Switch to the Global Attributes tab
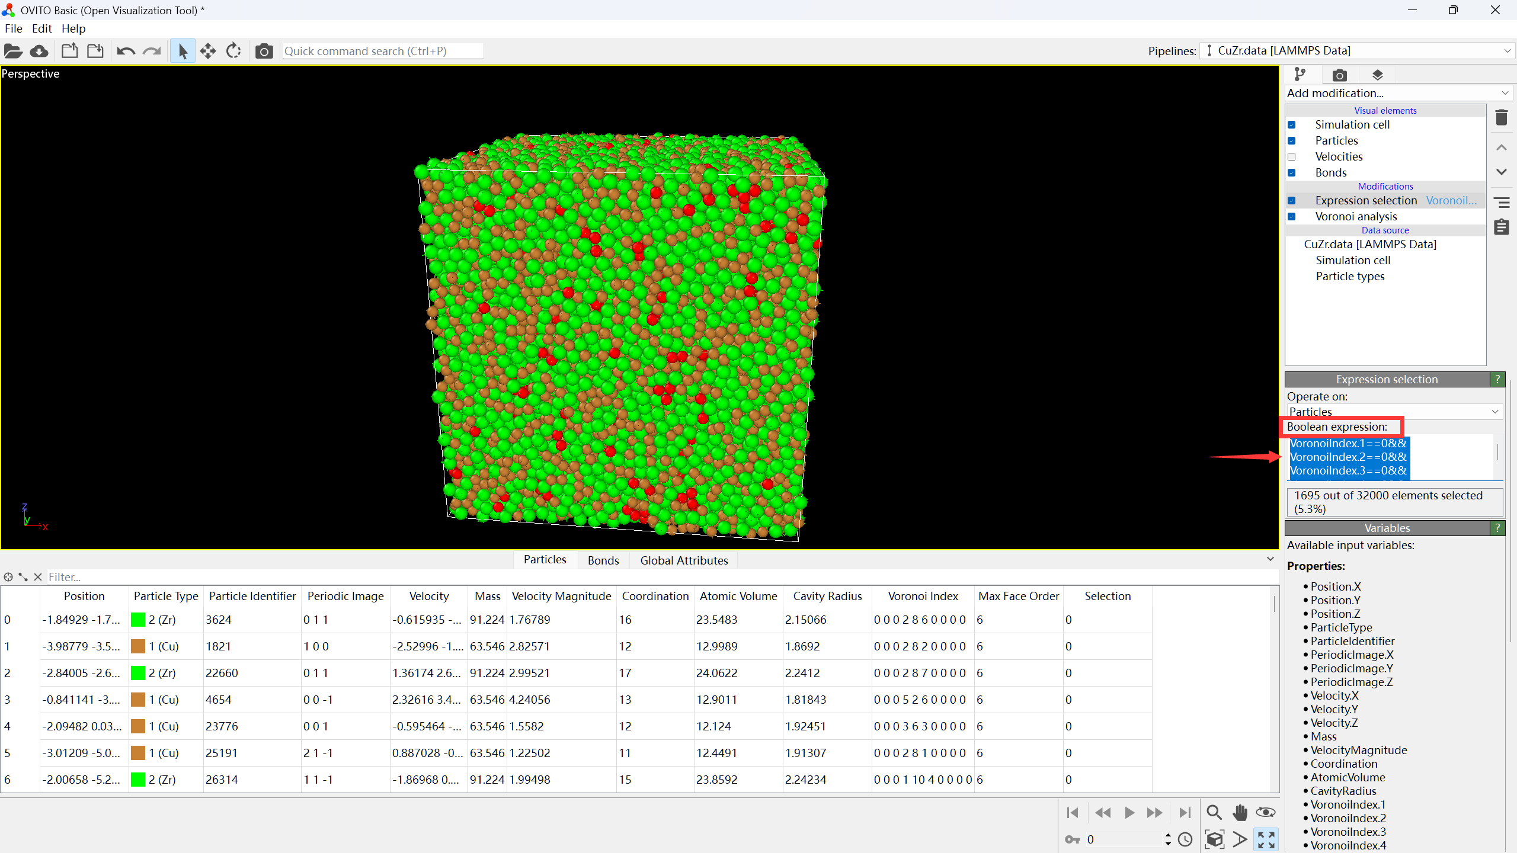The image size is (1517, 853). (684, 560)
